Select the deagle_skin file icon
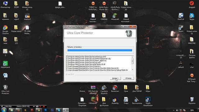The height and width of the screenshot is (112, 199). tap(60, 5)
